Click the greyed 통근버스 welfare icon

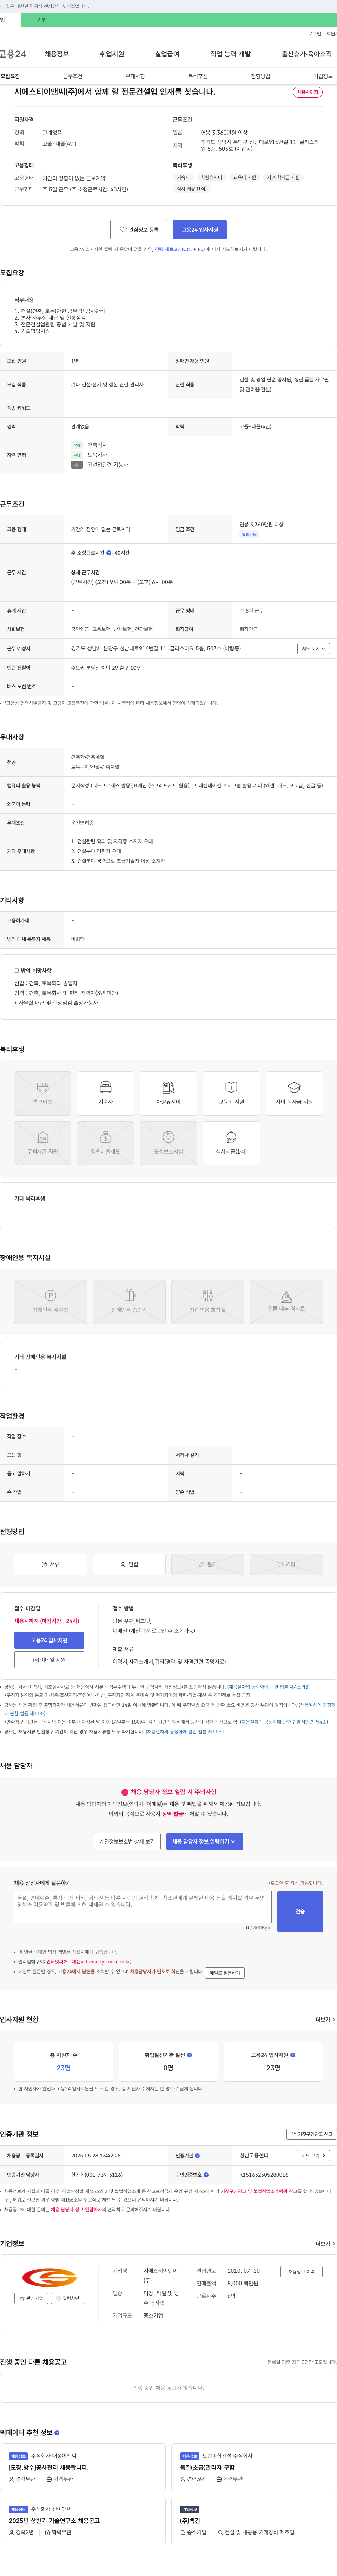pyautogui.click(x=42, y=1094)
